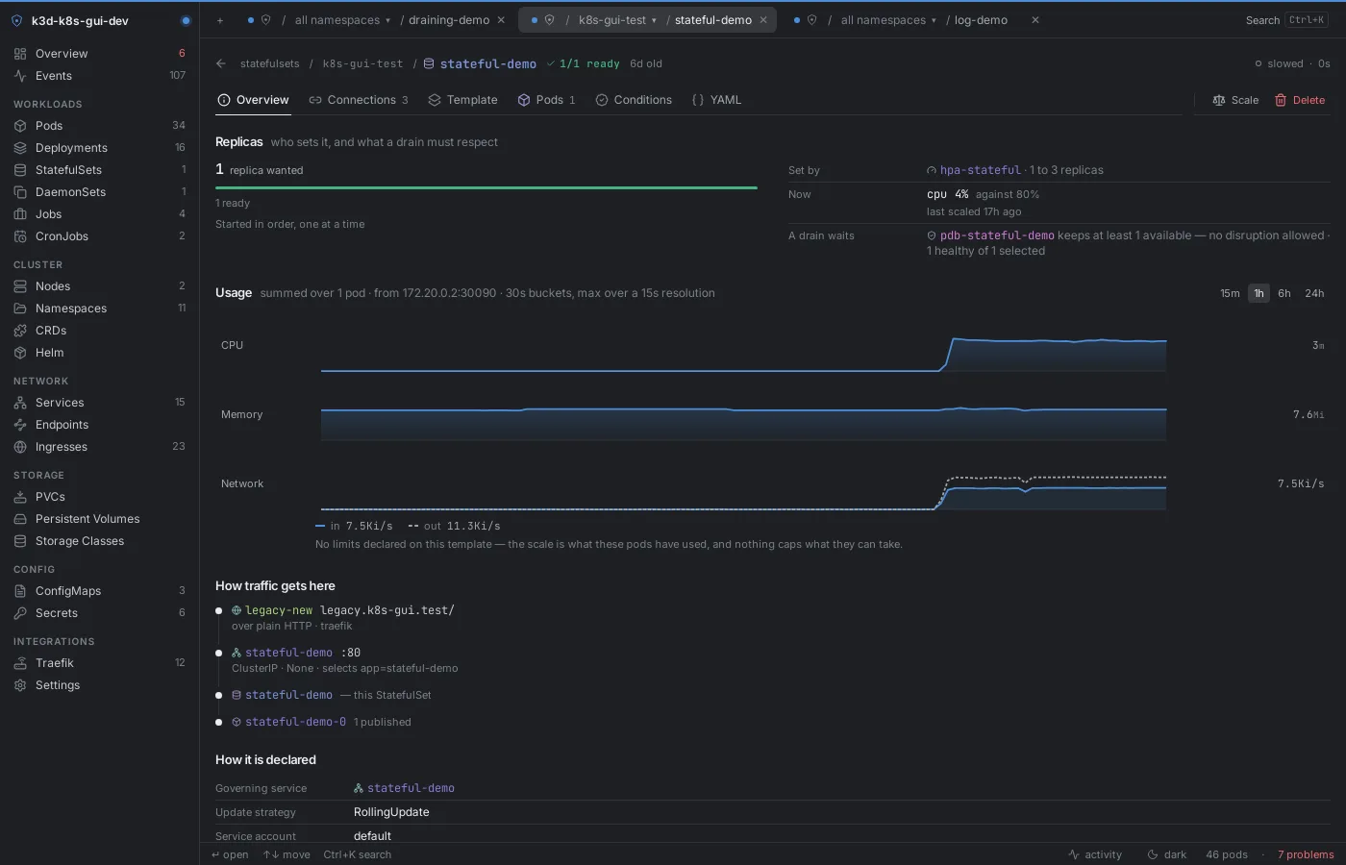Open Persistent Volumes page

(99, 519)
